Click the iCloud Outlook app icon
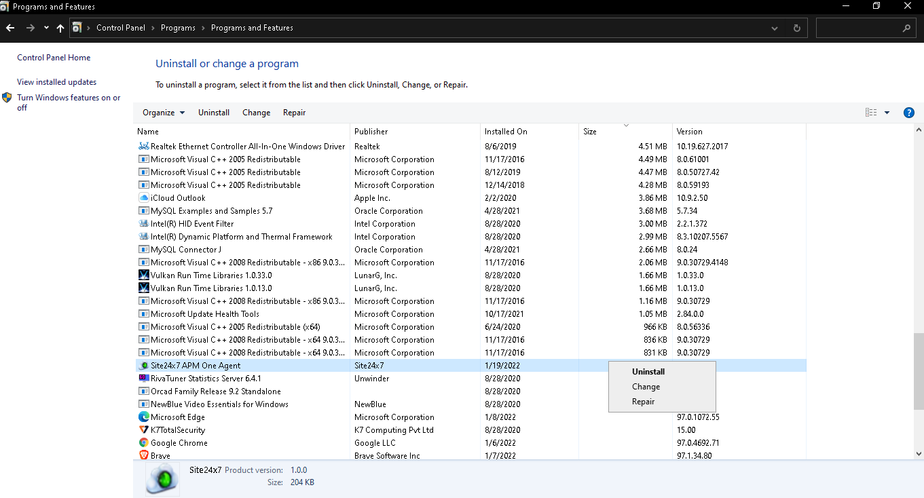The width and height of the screenshot is (924, 498). point(143,197)
